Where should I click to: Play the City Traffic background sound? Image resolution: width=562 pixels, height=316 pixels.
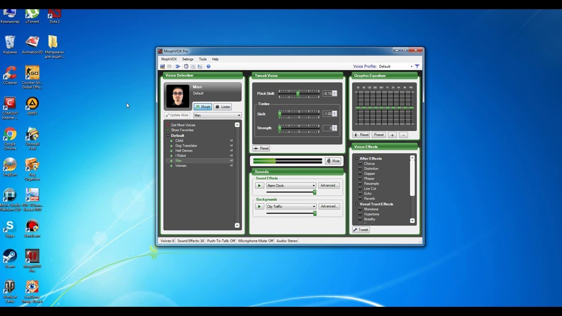point(259,206)
